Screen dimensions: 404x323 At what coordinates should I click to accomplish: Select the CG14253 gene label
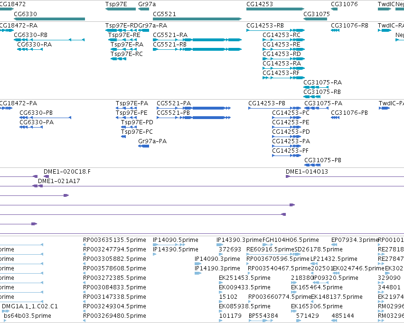click(x=260, y=4)
